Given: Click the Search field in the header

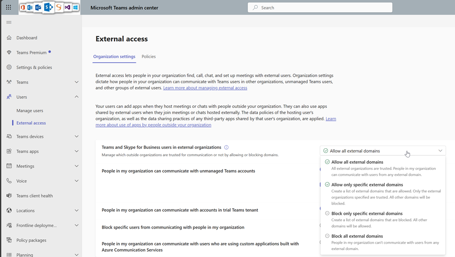Looking at the screenshot, I should tap(320, 8).
